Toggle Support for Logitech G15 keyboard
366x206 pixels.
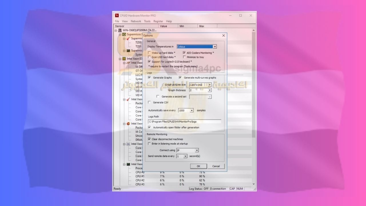point(149,62)
